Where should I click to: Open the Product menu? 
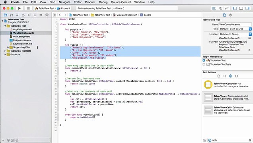pyautogui.click(x=90, y=2)
